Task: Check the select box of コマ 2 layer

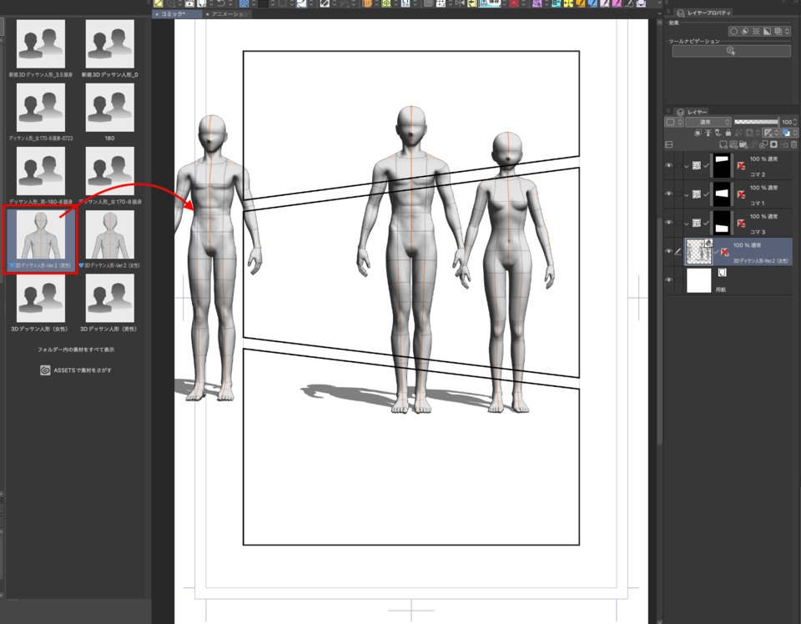Action: [x=678, y=165]
